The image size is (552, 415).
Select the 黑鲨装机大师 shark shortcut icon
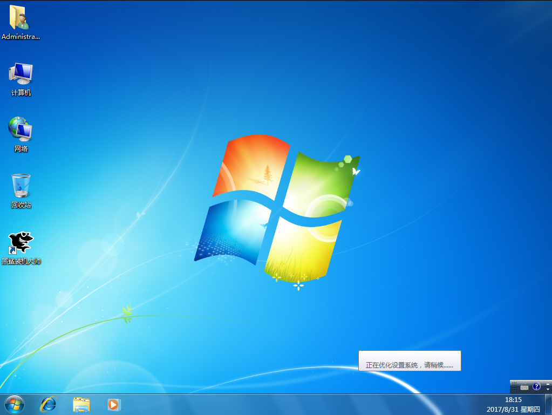(21, 243)
